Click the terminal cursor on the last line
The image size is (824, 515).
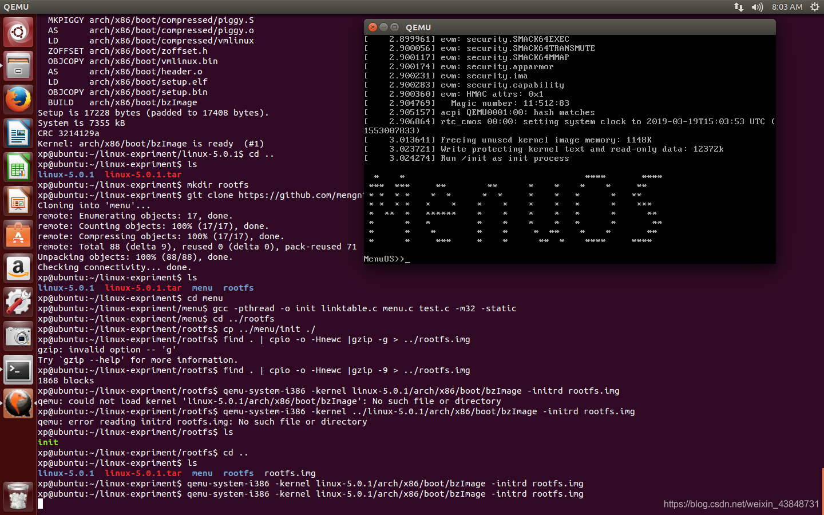(40, 504)
